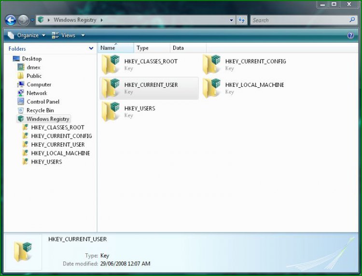Select HKEY_CURRENT_CONFIG in folder tree
The image size is (362, 276).
61,136
